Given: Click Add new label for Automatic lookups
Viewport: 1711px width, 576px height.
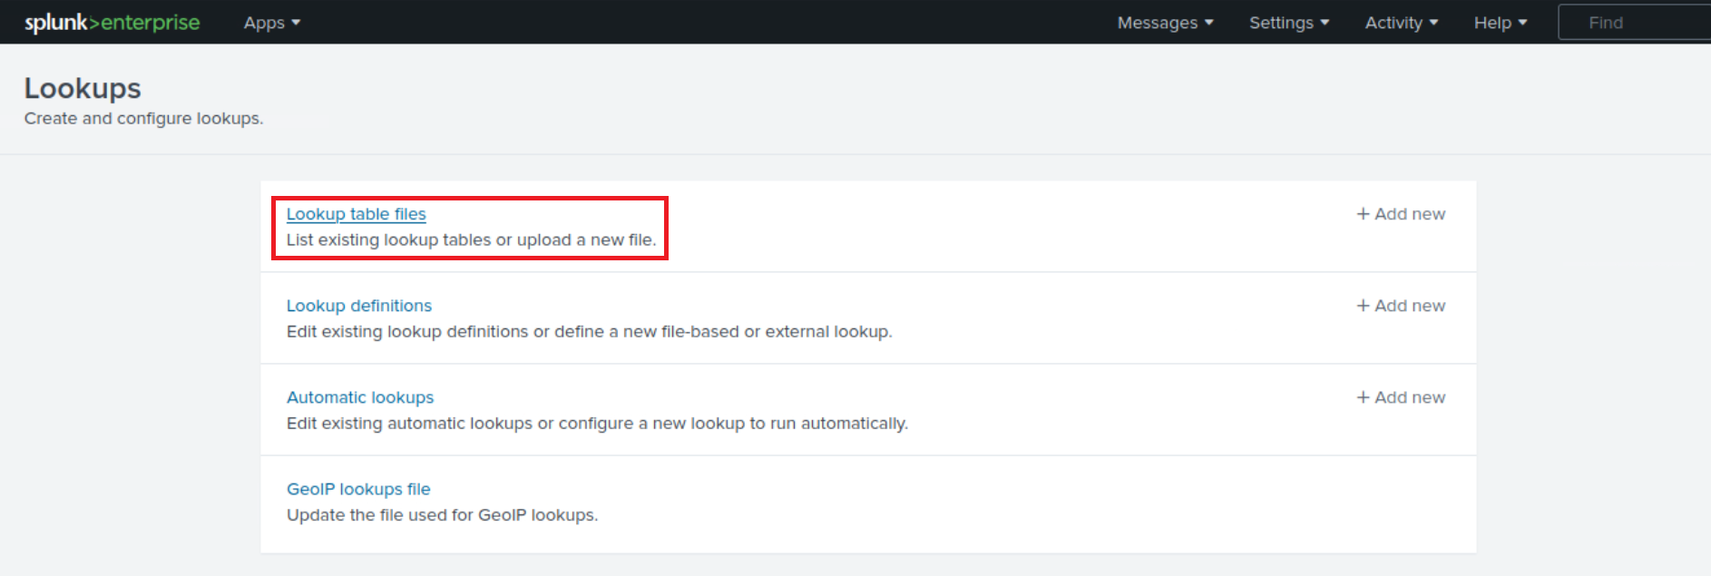Looking at the screenshot, I should tap(1410, 397).
